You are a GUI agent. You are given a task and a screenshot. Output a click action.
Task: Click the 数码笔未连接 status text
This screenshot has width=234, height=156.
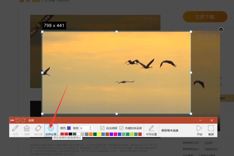click(x=170, y=130)
